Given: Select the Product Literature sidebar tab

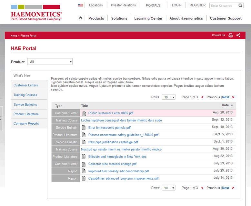Looking at the screenshot, I should (29, 114).
